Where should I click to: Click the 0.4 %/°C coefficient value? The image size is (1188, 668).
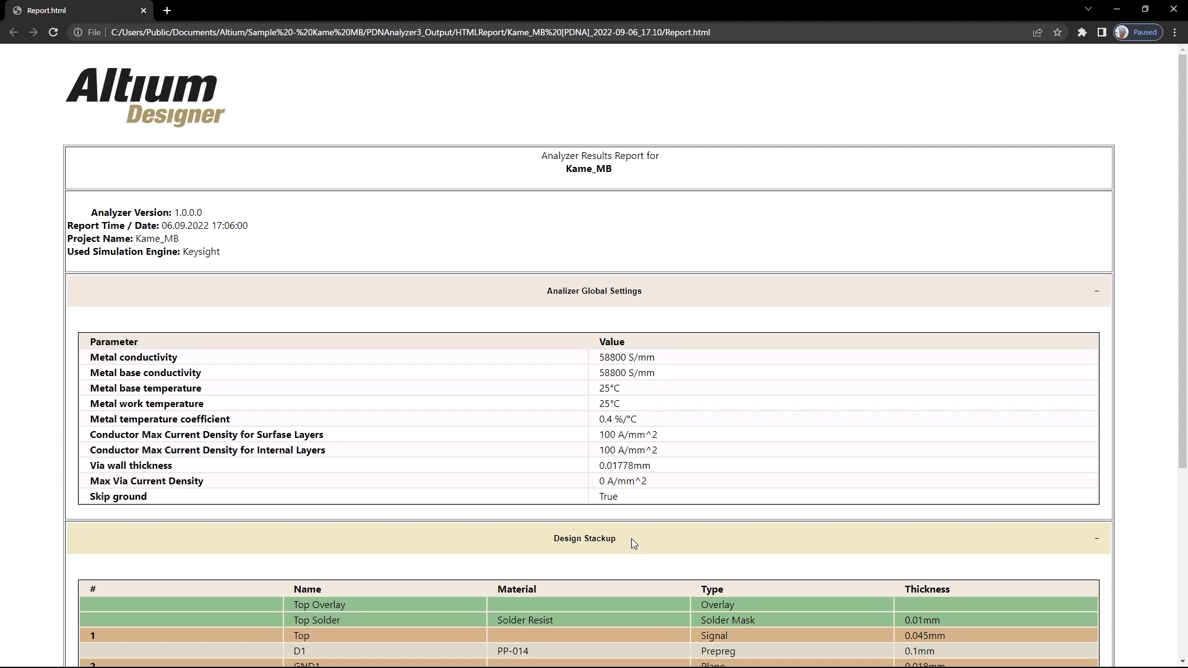pyautogui.click(x=618, y=419)
